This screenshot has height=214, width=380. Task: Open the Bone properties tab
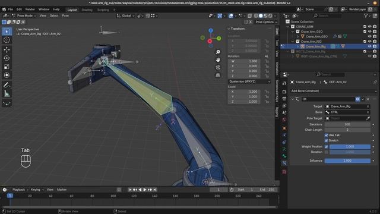(x=284, y=156)
